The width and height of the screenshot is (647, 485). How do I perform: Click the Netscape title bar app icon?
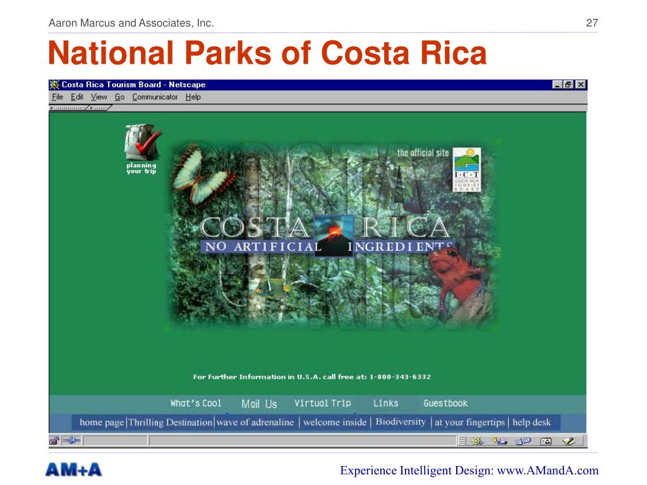(x=54, y=85)
